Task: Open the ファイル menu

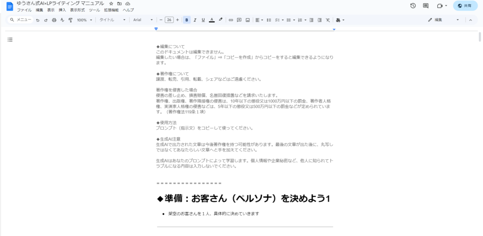Action: coord(24,10)
